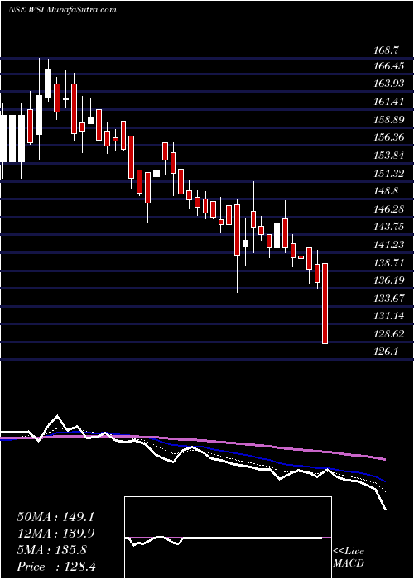Click the 50MA : 149.1 value
The height and width of the screenshot is (579, 414).
click(x=55, y=517)
